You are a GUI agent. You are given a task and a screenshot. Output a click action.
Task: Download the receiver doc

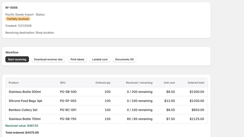48,59
